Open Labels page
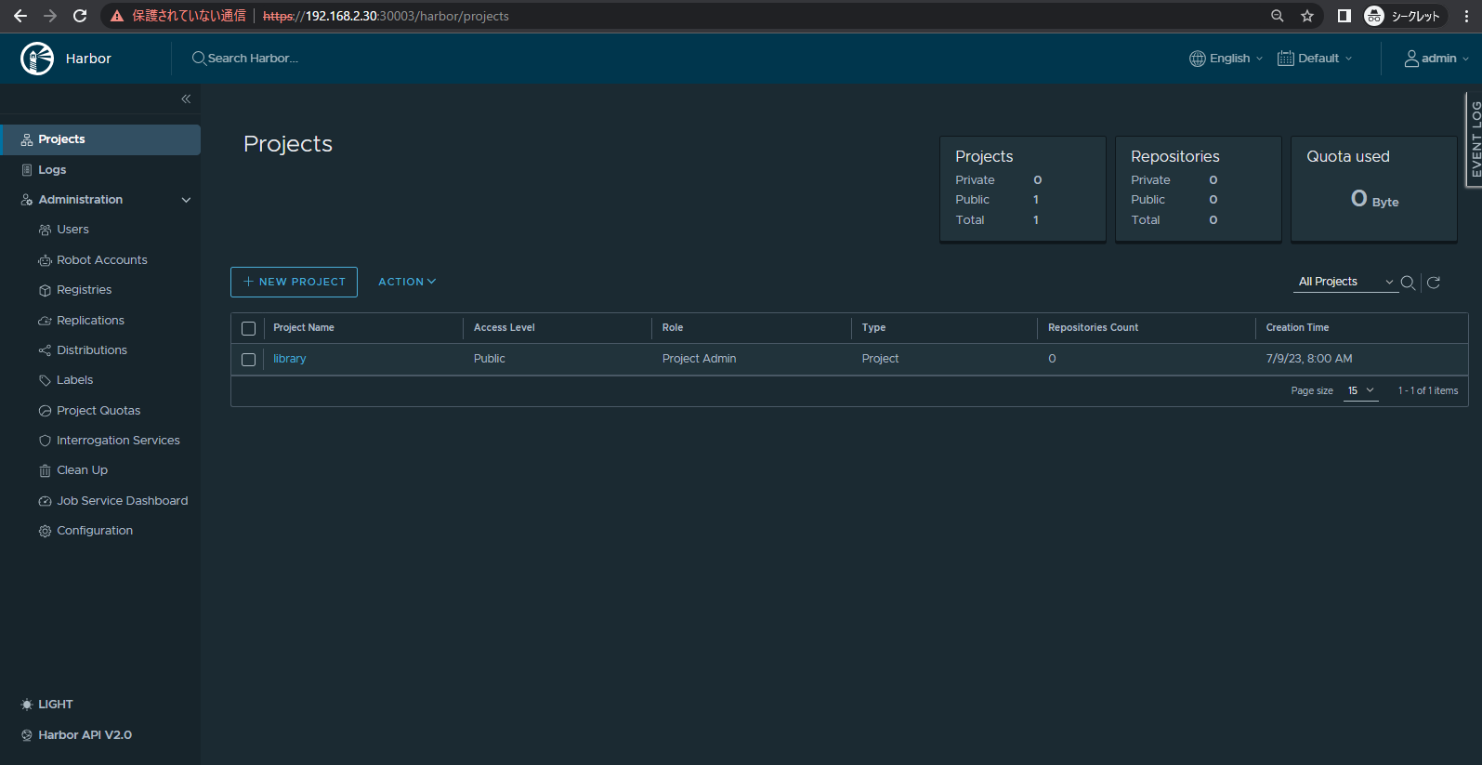The height and width of the screenshot is (765, 1482). click(74, 380)
